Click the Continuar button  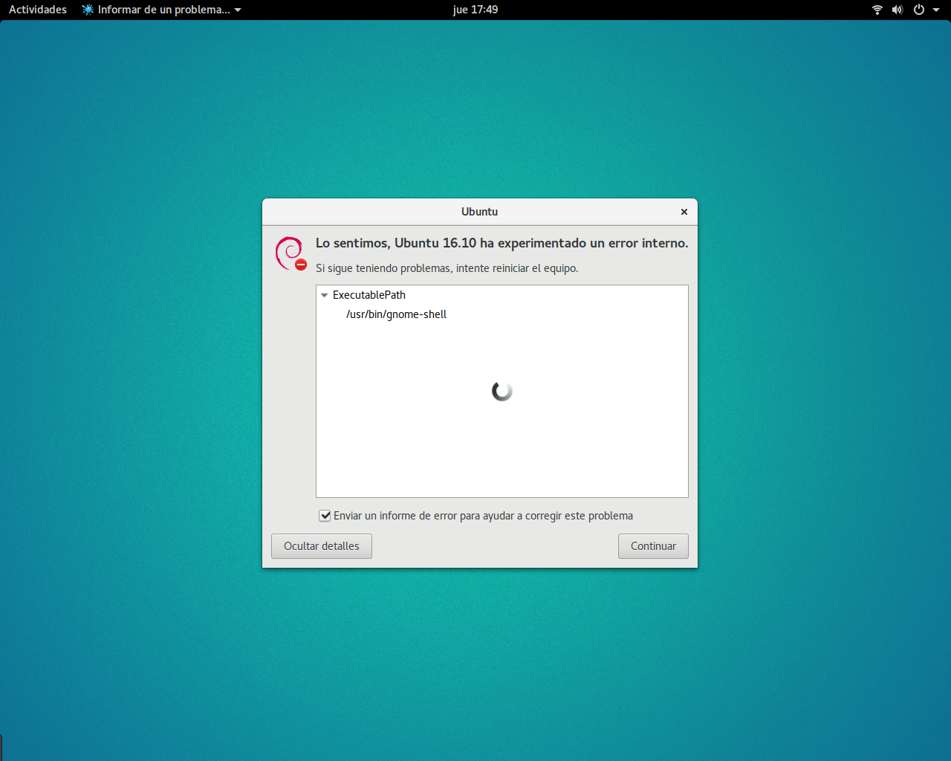[653, 546]
